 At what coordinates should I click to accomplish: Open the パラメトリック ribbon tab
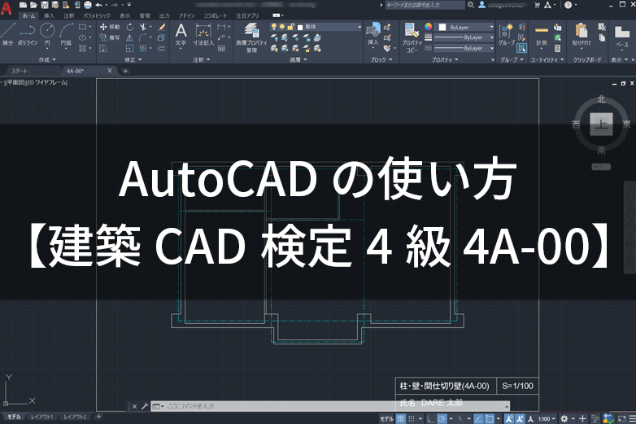[x=97, y=15]
